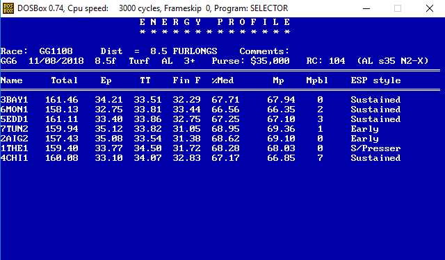
Task: Click %Med value 67.71
Action: coord(225,100)
